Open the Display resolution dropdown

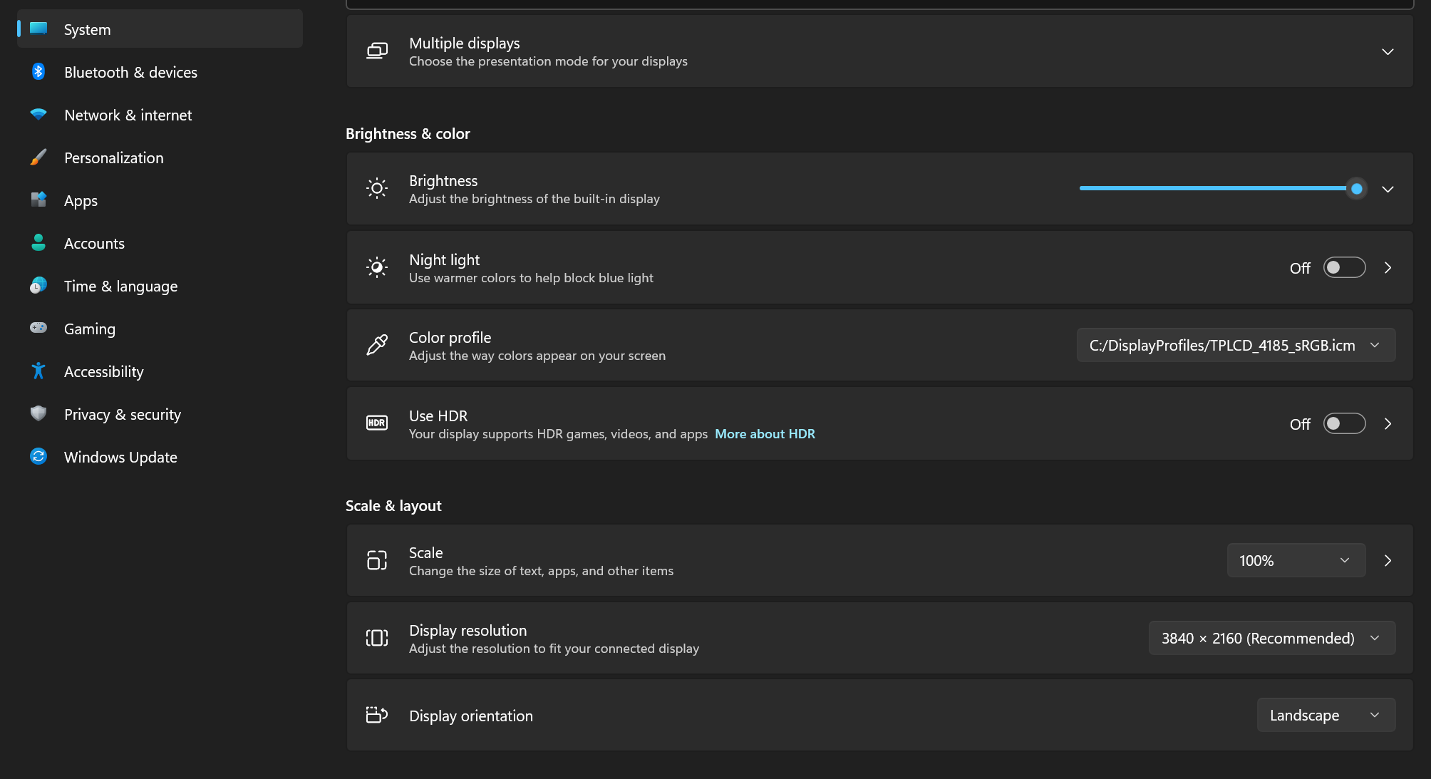pyautogui.click(x=1271, y=639)
